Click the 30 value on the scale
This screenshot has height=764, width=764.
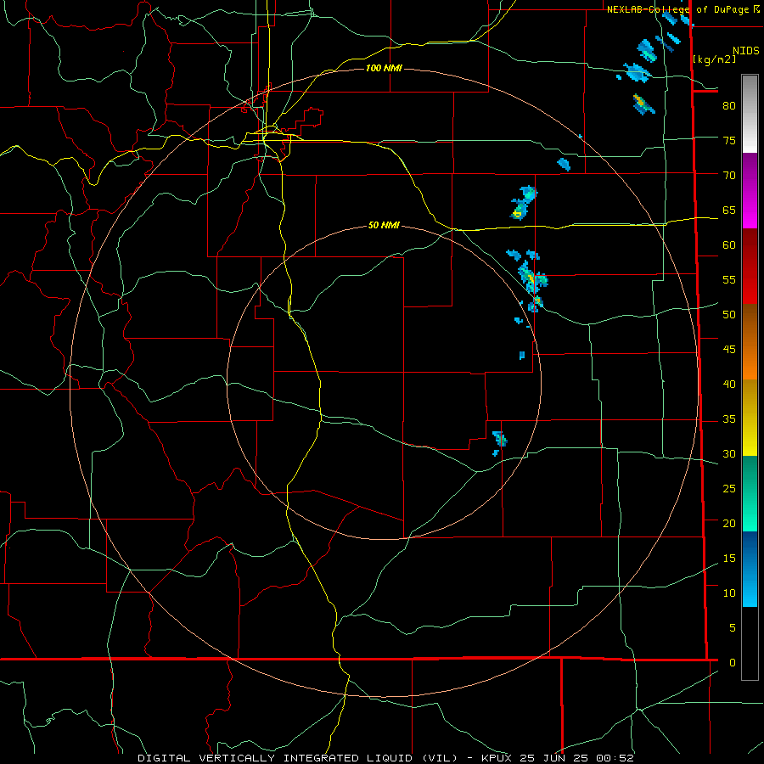[729, 453]
